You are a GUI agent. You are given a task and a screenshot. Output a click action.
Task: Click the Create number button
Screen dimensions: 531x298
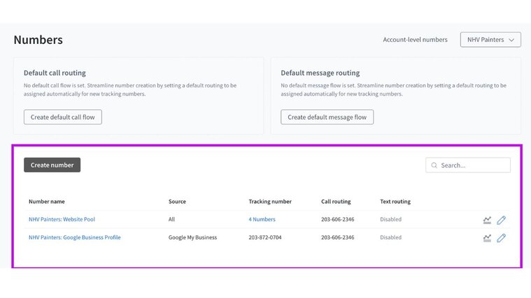[x=52, y=165]
